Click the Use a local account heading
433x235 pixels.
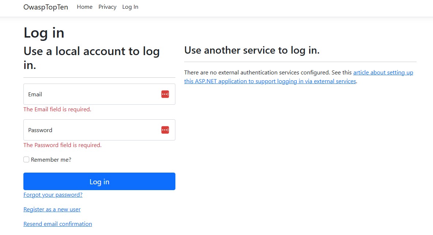click(x=91, y=58)
